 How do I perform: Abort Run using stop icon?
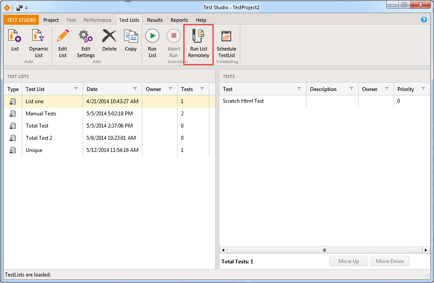tap(174, 44)
